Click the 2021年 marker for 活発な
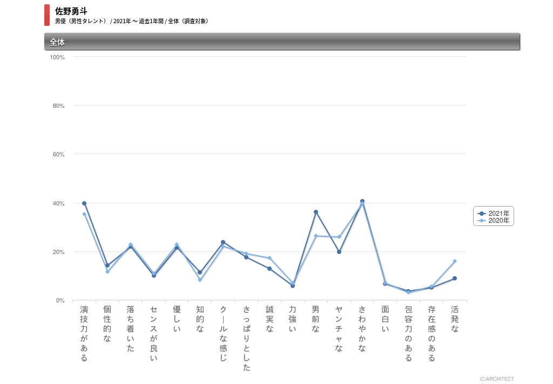 pos(455,278)
